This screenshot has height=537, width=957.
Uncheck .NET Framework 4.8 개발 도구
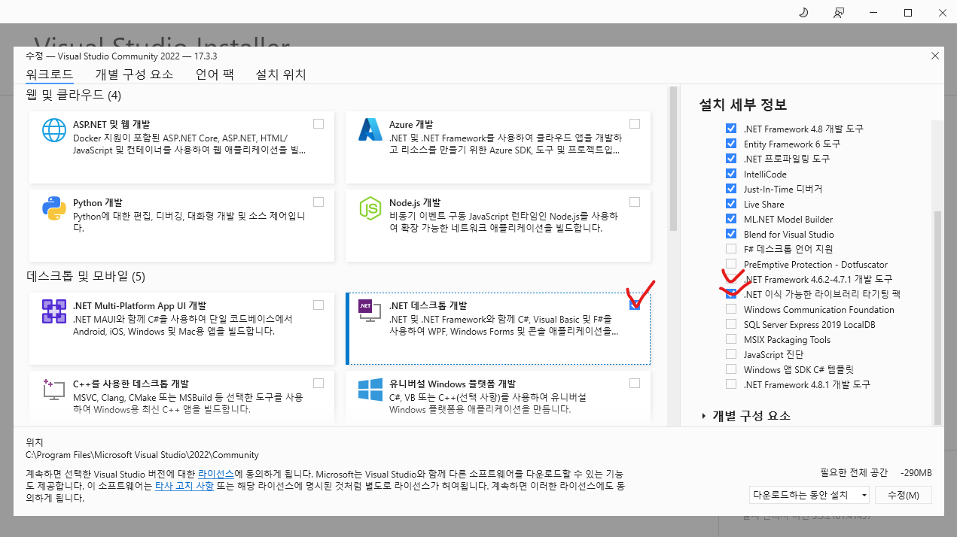[730, 129]
